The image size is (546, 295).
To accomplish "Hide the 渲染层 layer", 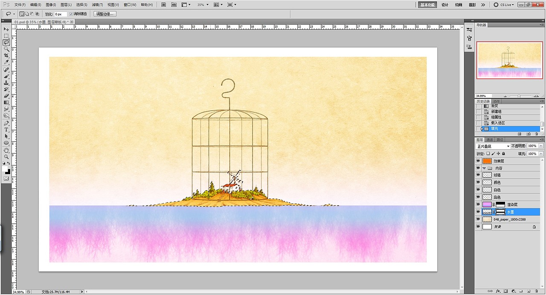I will tap(478, 204).
